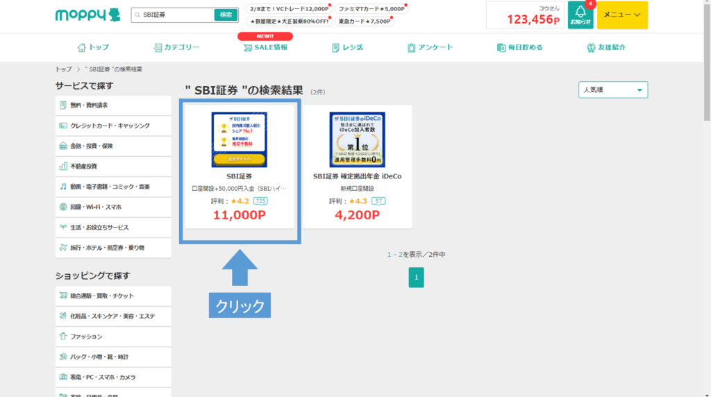Open the 人気順 sort dropdown
The height and width of the screenshot is (397, 711).
click(x=612, y=90)
